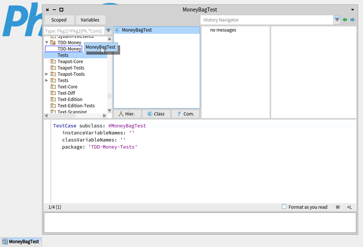Click the TestCase word in the code pane
Screen dimensions: 363x247
pyautogui.click(x=65, y=126)
